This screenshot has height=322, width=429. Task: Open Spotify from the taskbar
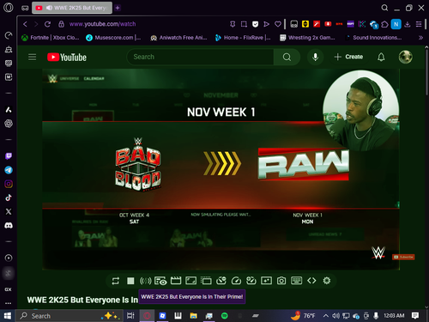[x=225, y=316]
